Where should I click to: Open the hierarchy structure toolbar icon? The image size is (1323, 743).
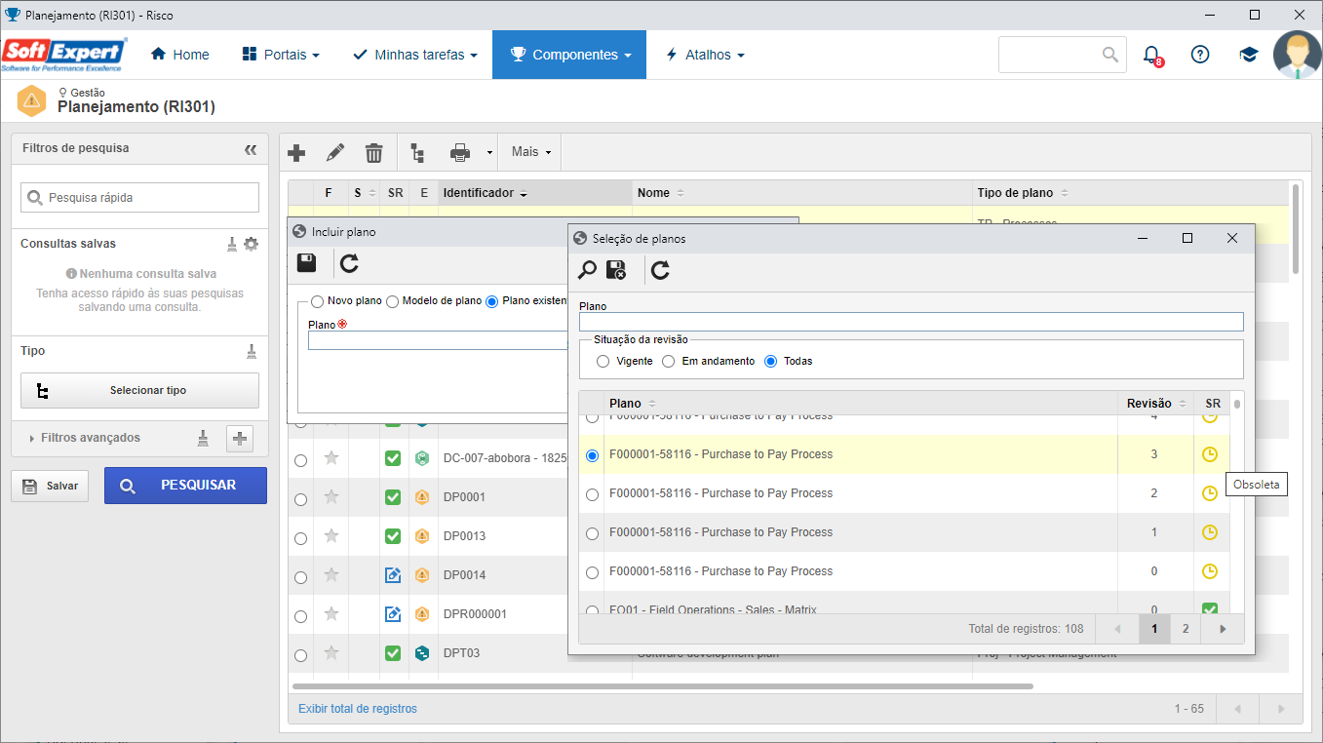(x=417, y=152)
